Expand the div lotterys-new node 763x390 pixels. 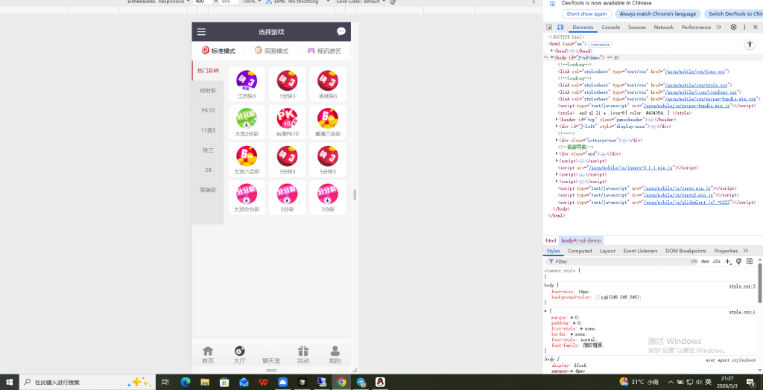tap(557, 140)
